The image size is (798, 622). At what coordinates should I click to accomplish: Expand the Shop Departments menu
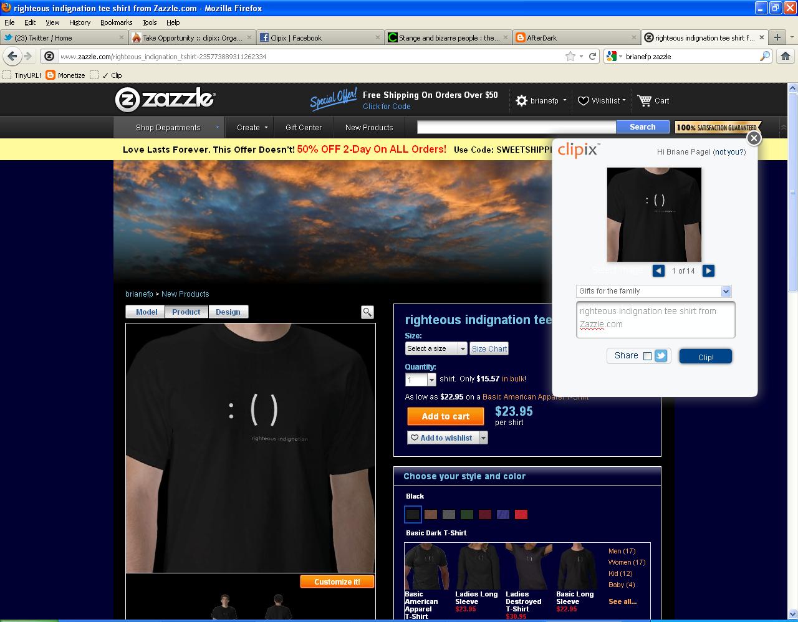pyautogui.click(x=168, y=127)
